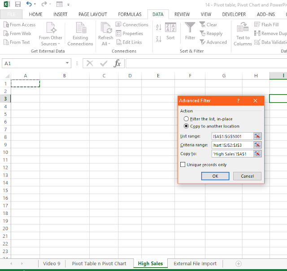Switch to the ADD-INS tab

pyautogui.click(x=266, y=14)
